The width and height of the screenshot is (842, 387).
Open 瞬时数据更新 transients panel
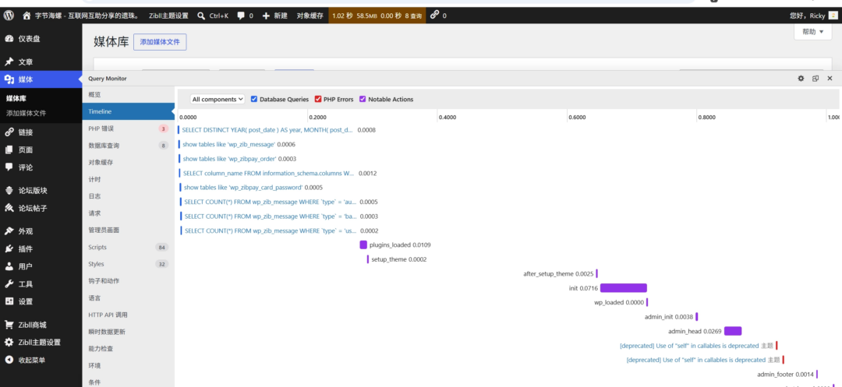(x=129, y=332)
